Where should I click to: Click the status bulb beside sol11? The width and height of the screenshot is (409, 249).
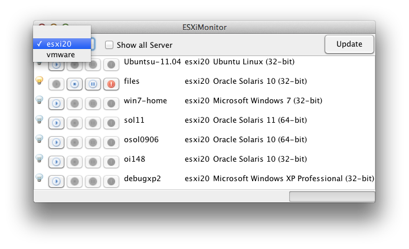tap(40, 119)
